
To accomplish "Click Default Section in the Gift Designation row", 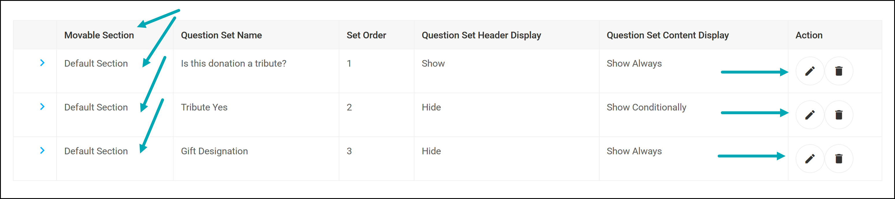I will click(x=96, y=151).
